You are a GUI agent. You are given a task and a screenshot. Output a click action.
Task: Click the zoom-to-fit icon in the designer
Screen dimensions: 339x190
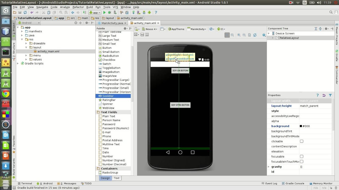[x=227, y=35]
